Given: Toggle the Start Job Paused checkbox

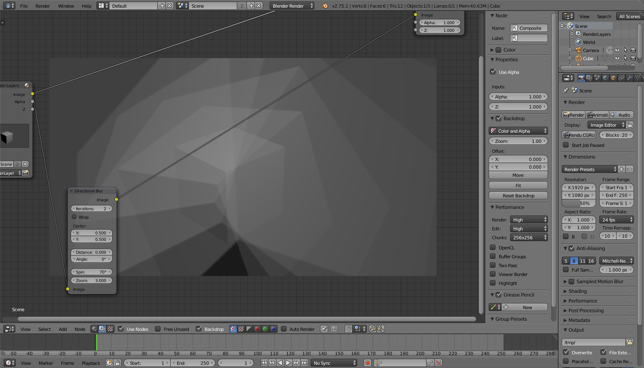Looking at the screenshot, I should [x=566, y=145].
